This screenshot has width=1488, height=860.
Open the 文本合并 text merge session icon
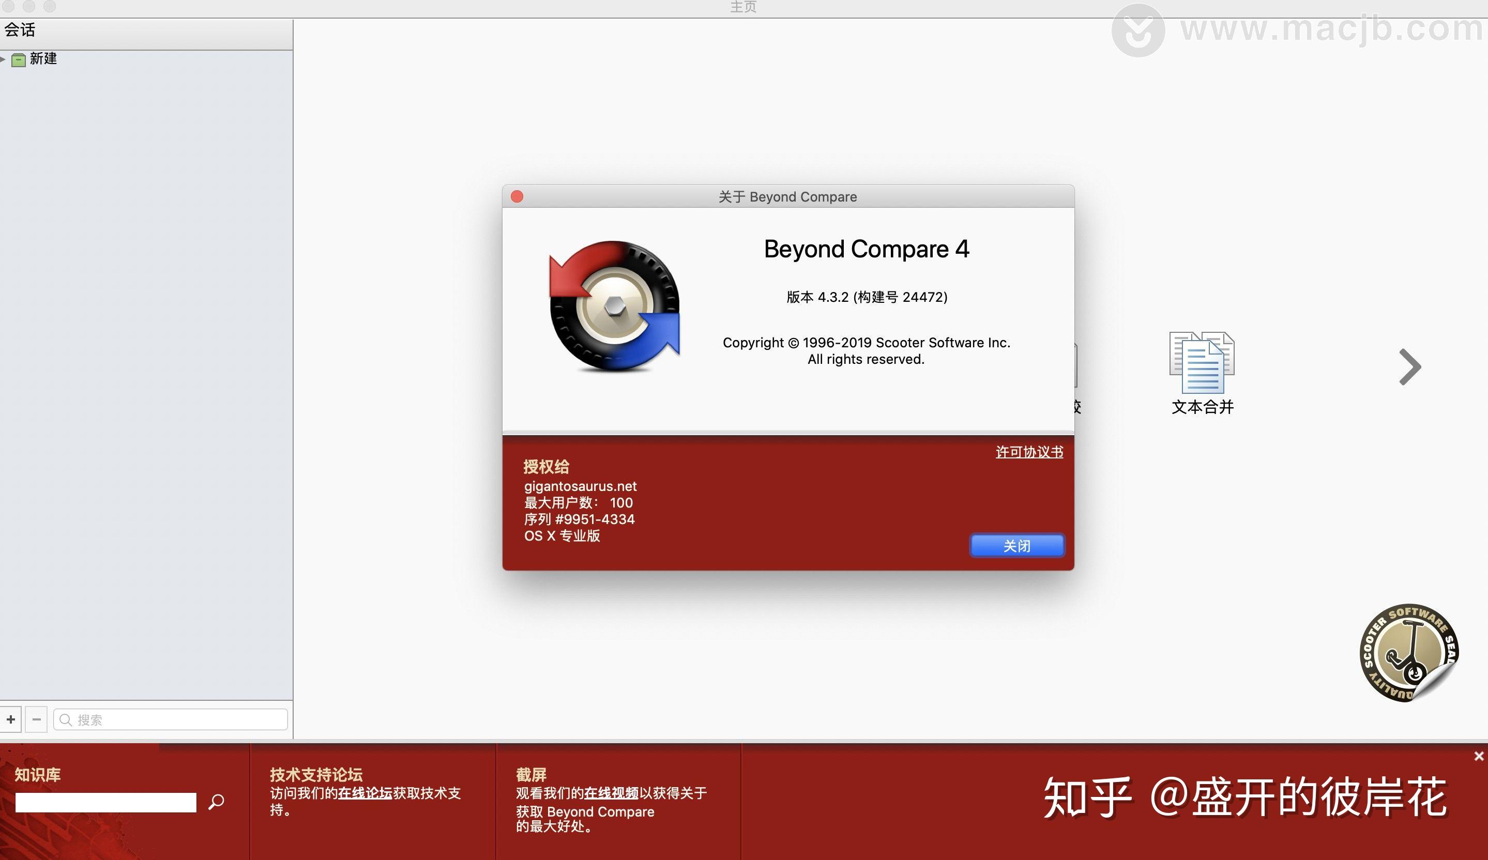pos(1202,373)
